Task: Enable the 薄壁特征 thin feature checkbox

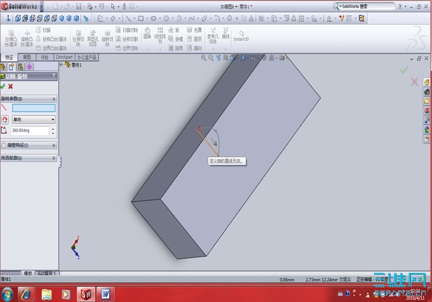Action: pos(3,145)
